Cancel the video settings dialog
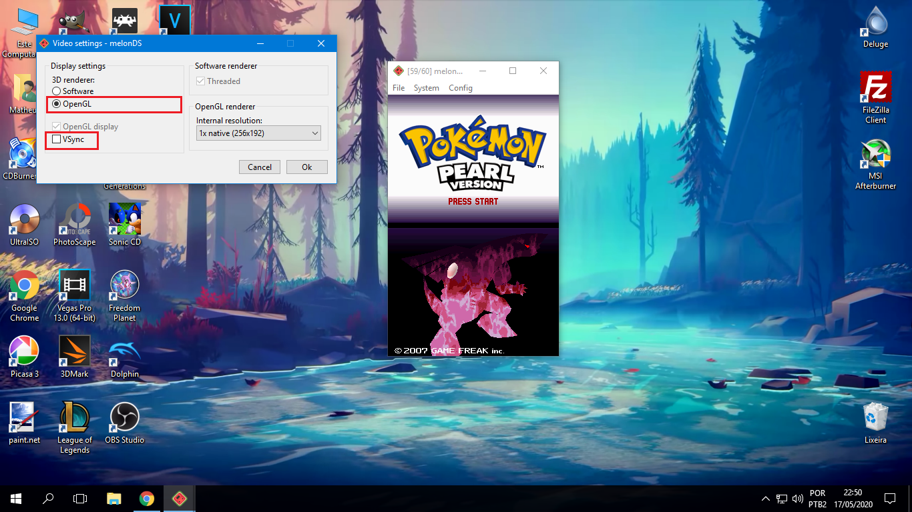Screen dimensions: 912x512 coord(259,167)
